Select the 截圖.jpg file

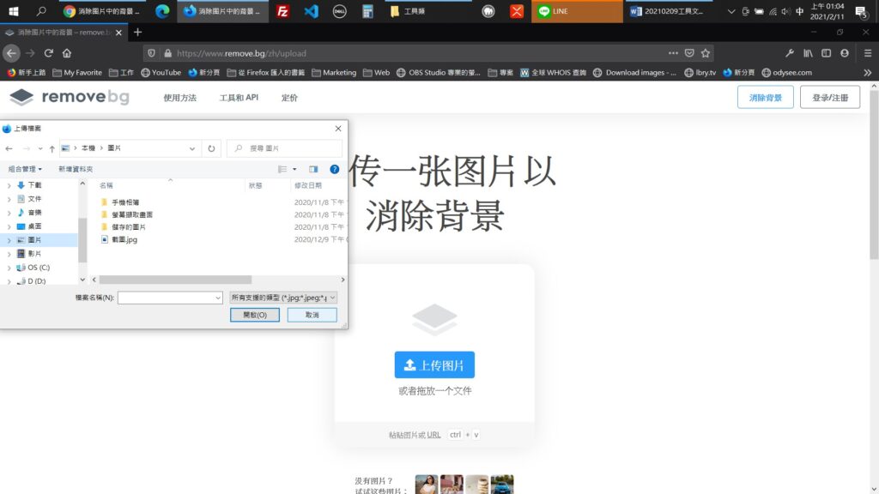124,240
